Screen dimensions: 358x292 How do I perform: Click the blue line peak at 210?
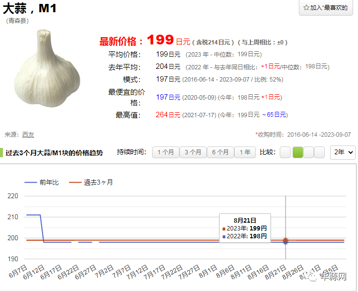click(x=33, y=215)
